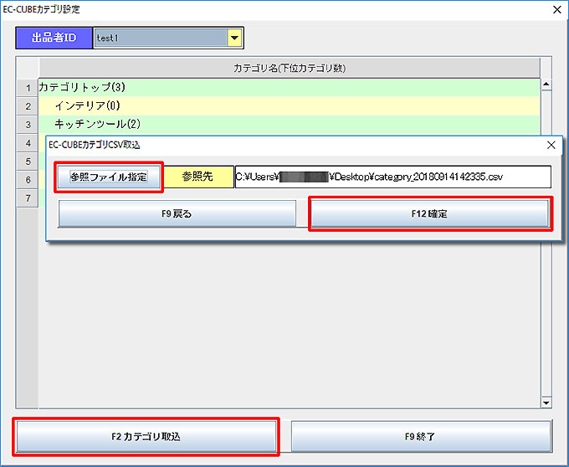
Task: Click the scrollbar up arrow
Action: pyautogui.click(x=546, y=85)
